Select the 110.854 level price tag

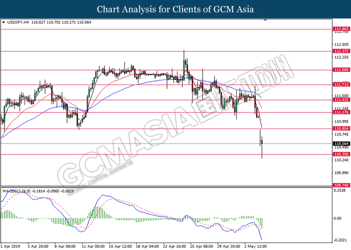pyautogui.click(x=341, y=129)
